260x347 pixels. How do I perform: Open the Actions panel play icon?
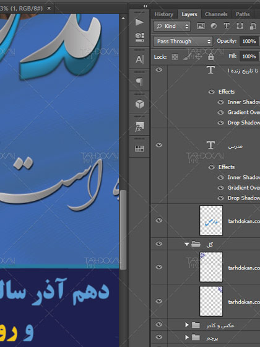139,22
